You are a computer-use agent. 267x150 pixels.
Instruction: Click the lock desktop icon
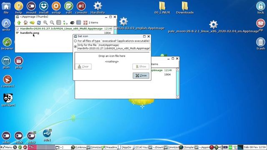[260, 7]
